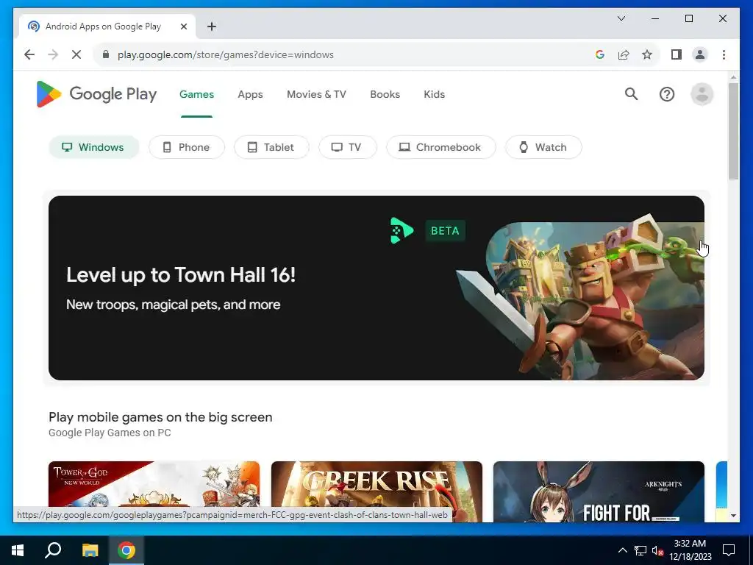This screenshot has width=753, height=565.
Task: Select the TV device filter chip
Action: pos(348,147)
